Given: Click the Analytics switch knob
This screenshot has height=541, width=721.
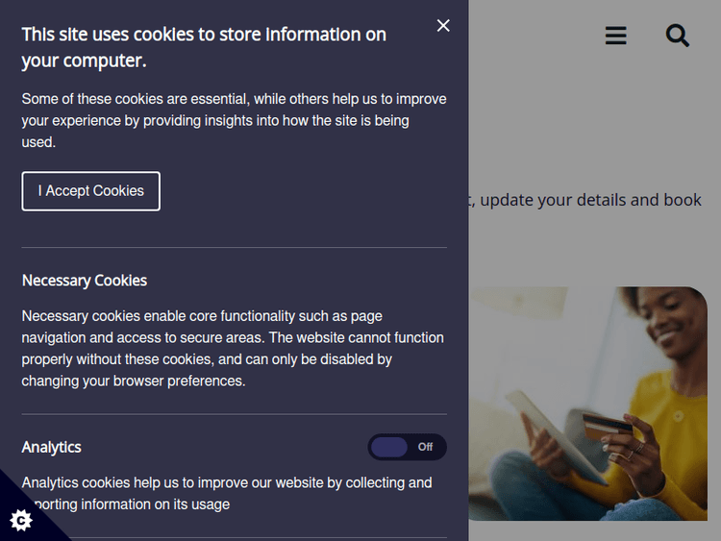Looking at the screenshot, I should click(x=389, y=447).
